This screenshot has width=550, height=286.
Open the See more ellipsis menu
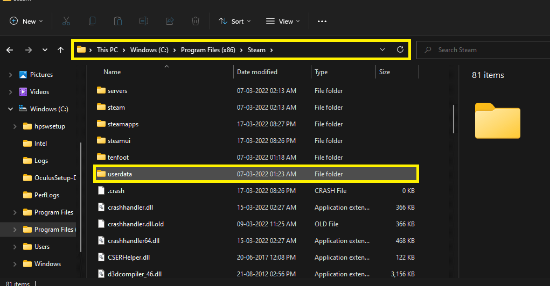tap(322, 22)
